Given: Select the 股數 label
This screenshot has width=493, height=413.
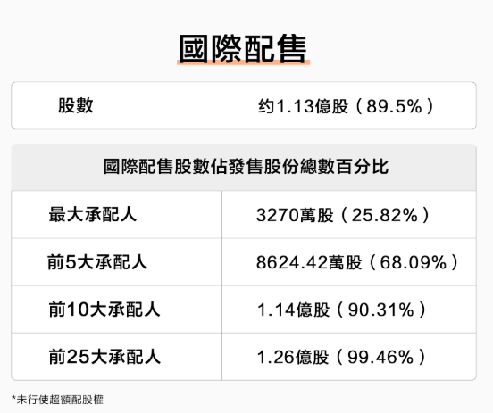Looking at the screenshot, I should [75, 105].
